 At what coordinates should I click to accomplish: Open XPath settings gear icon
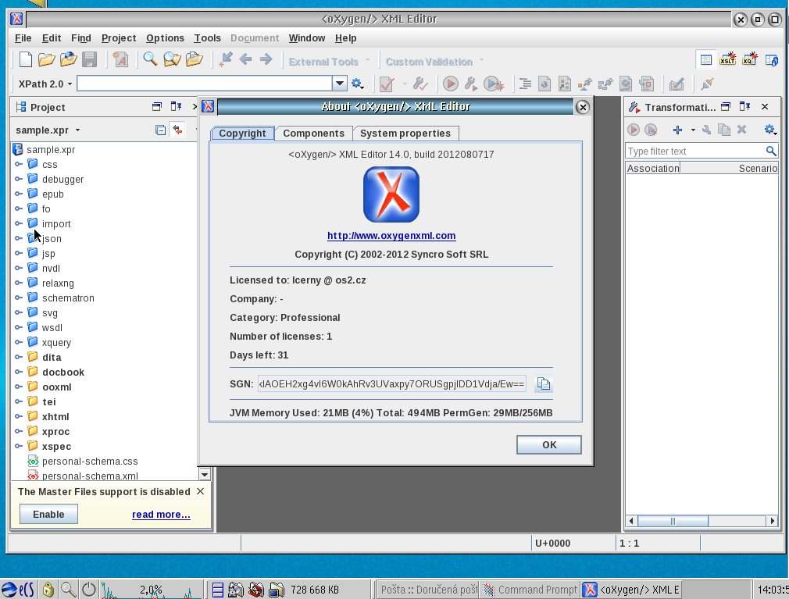coord(357,84)
